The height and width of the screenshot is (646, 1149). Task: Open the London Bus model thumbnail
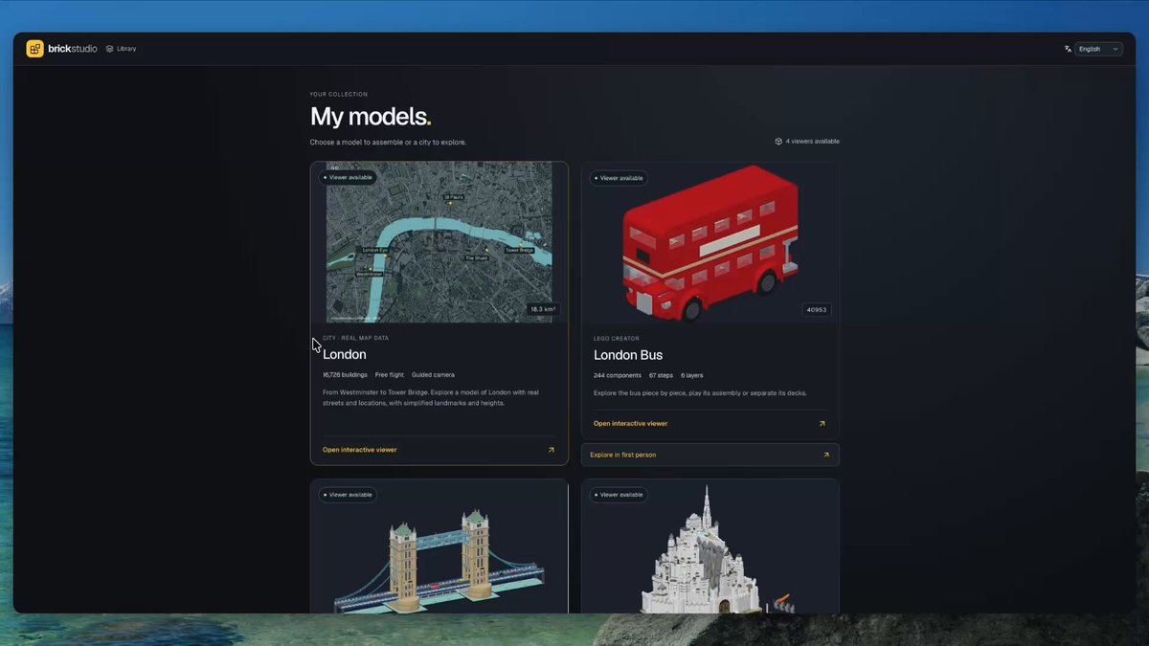710,243
